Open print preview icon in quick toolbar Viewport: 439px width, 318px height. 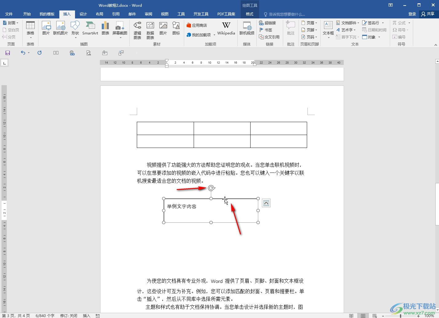point(89,53)
